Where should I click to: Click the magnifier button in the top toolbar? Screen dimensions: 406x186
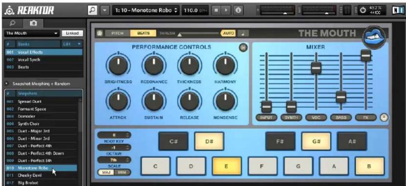click(92, 10)
